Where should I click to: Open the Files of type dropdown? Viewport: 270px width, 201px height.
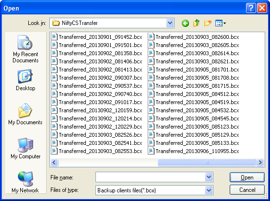209,190
